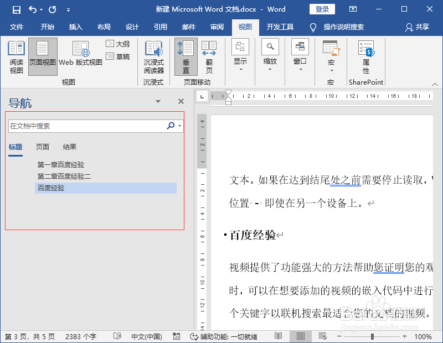
Task: Click the tab selector button beside ruler
Action: point(202,97)
